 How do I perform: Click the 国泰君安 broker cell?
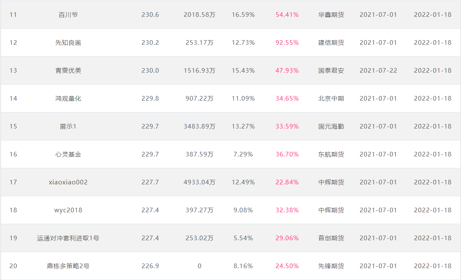point(331,71)
